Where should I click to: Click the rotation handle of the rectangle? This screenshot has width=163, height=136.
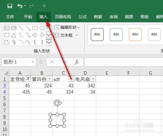tap(58, 103)
